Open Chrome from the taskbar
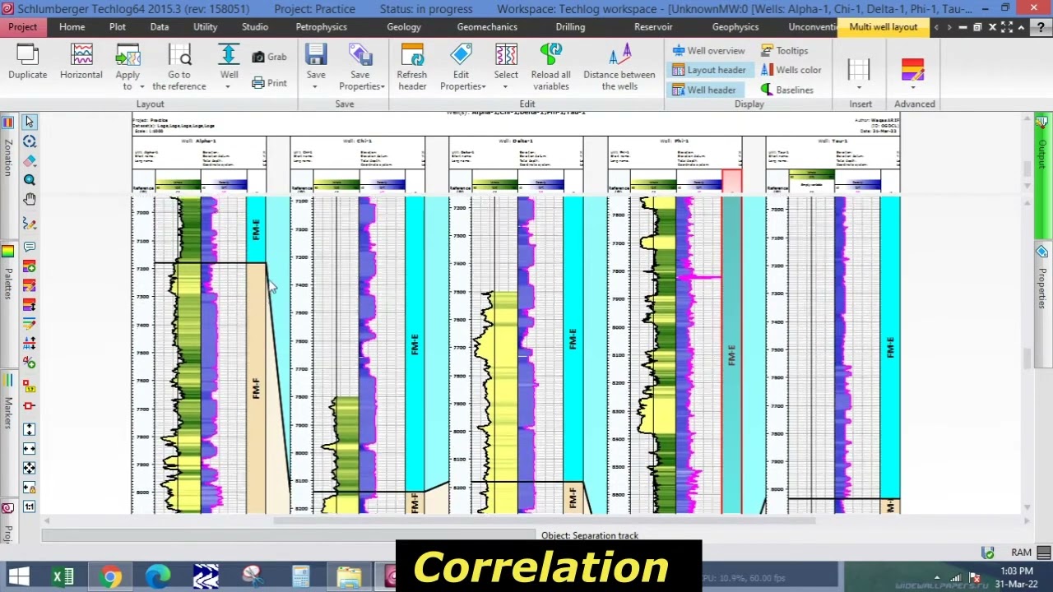The image size is (1053, 592). click(x=110, y=576)
